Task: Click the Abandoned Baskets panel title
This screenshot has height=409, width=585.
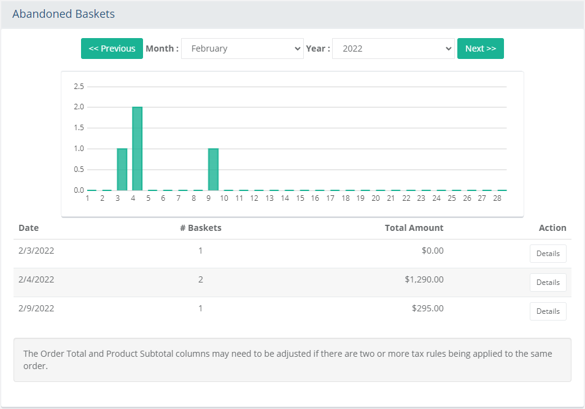Action: coord(63,14)
